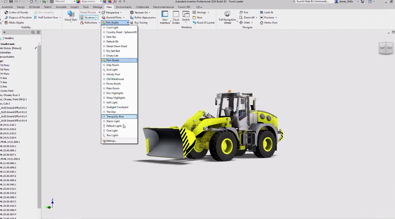This screenshot has height=219, width=395.
Task: Select Center Point in the browser
Action: 7,91
